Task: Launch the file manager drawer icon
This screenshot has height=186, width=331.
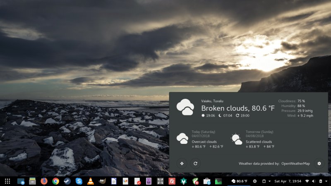Action: [x=32, y=181]
